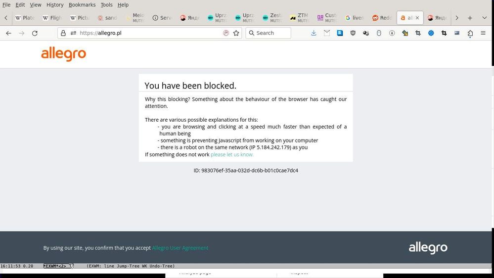494x278 pixels.
Task: Open the Downloads panel
Action: click(314, 33)
